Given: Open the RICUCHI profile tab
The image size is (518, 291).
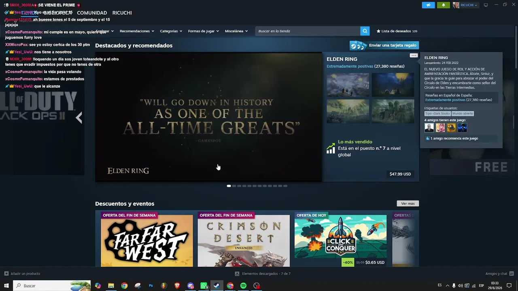Looking at the screenshot, I should pyautogui.click(x=122, y=13).
